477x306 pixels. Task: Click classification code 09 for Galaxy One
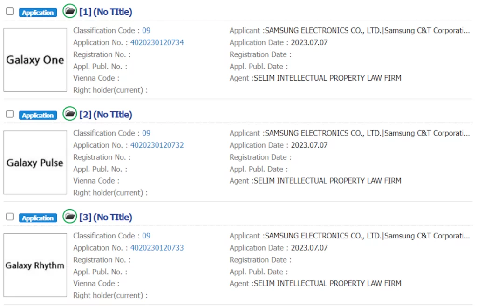(x=146, y=30)
